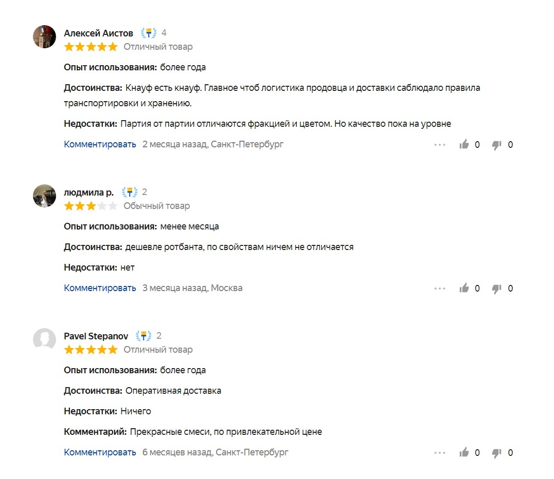Like Алексей Аистов's review with thumbs up

coord(464,144)
